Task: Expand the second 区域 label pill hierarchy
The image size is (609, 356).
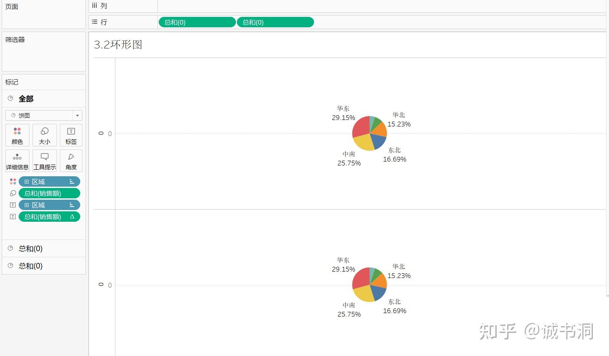Action: 27,205
